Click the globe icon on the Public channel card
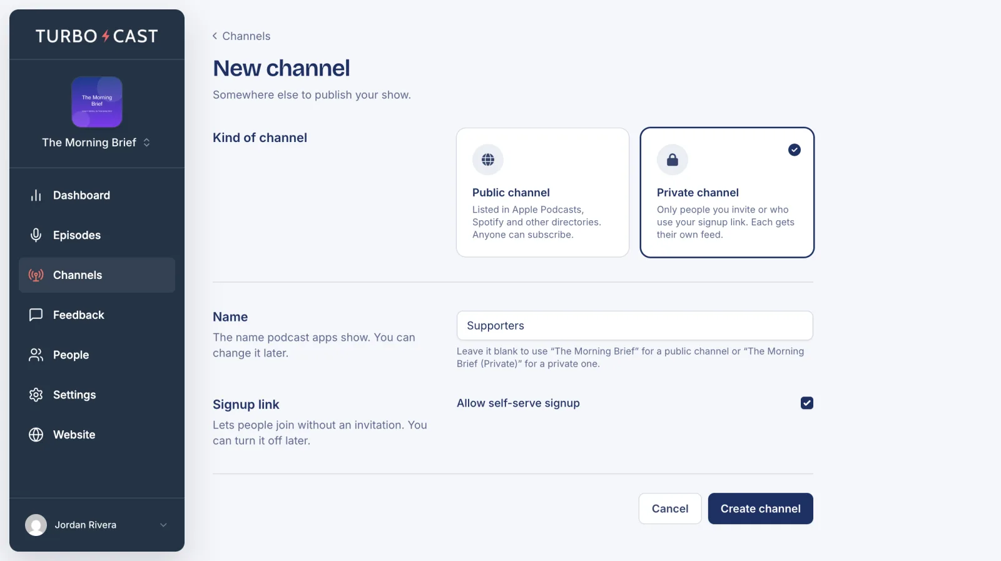 pyautogui.click(x=488, y=159)
